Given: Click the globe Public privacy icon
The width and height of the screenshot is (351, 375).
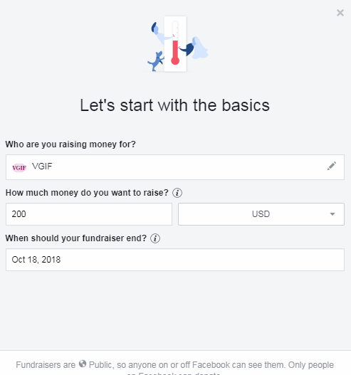Looking at the screenshot, I should [83, 364].
